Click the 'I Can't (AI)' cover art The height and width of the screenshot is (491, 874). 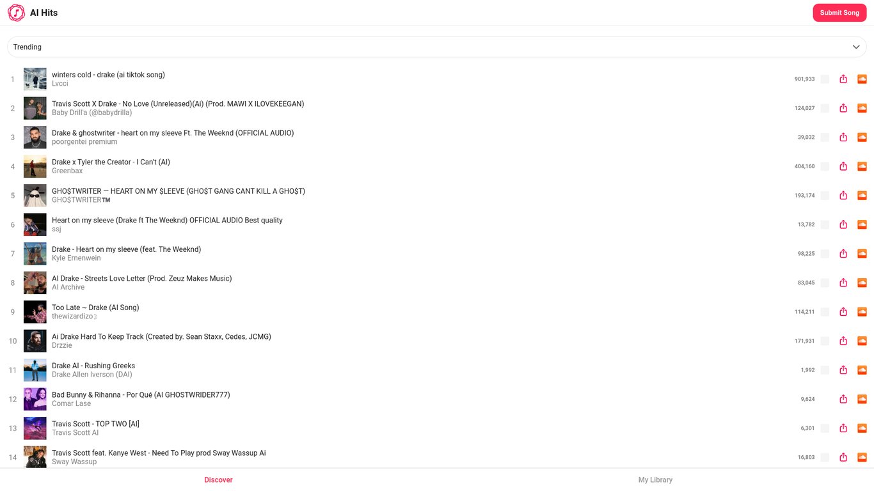(35, 166)
